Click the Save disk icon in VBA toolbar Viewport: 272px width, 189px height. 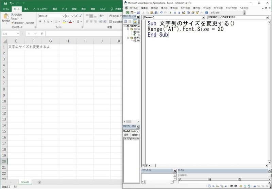138,13
